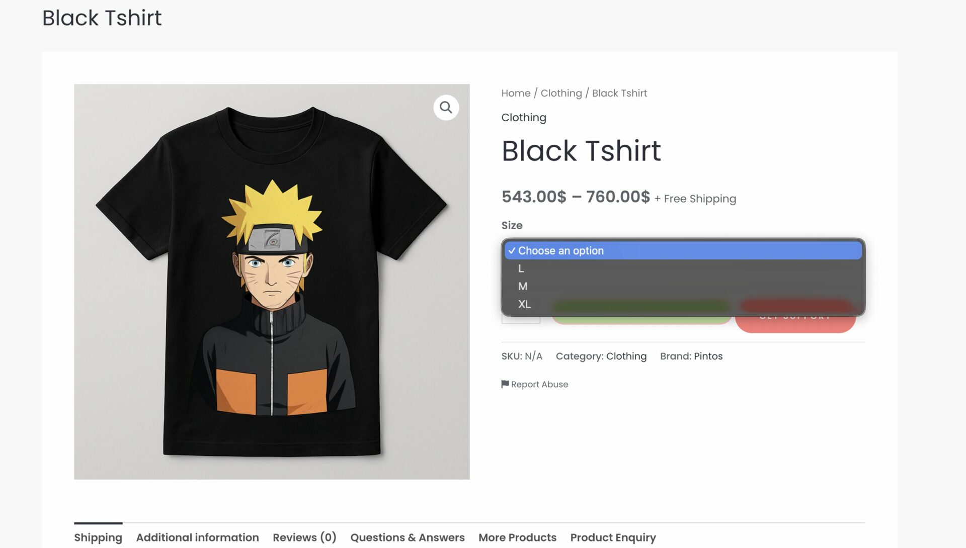Screen dimensions: 966x548
Task: Go to Questions & Answers tab
Action: (407, 537)
